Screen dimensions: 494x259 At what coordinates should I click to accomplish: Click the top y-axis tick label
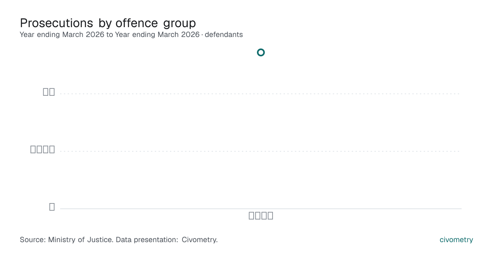(49, 92)
